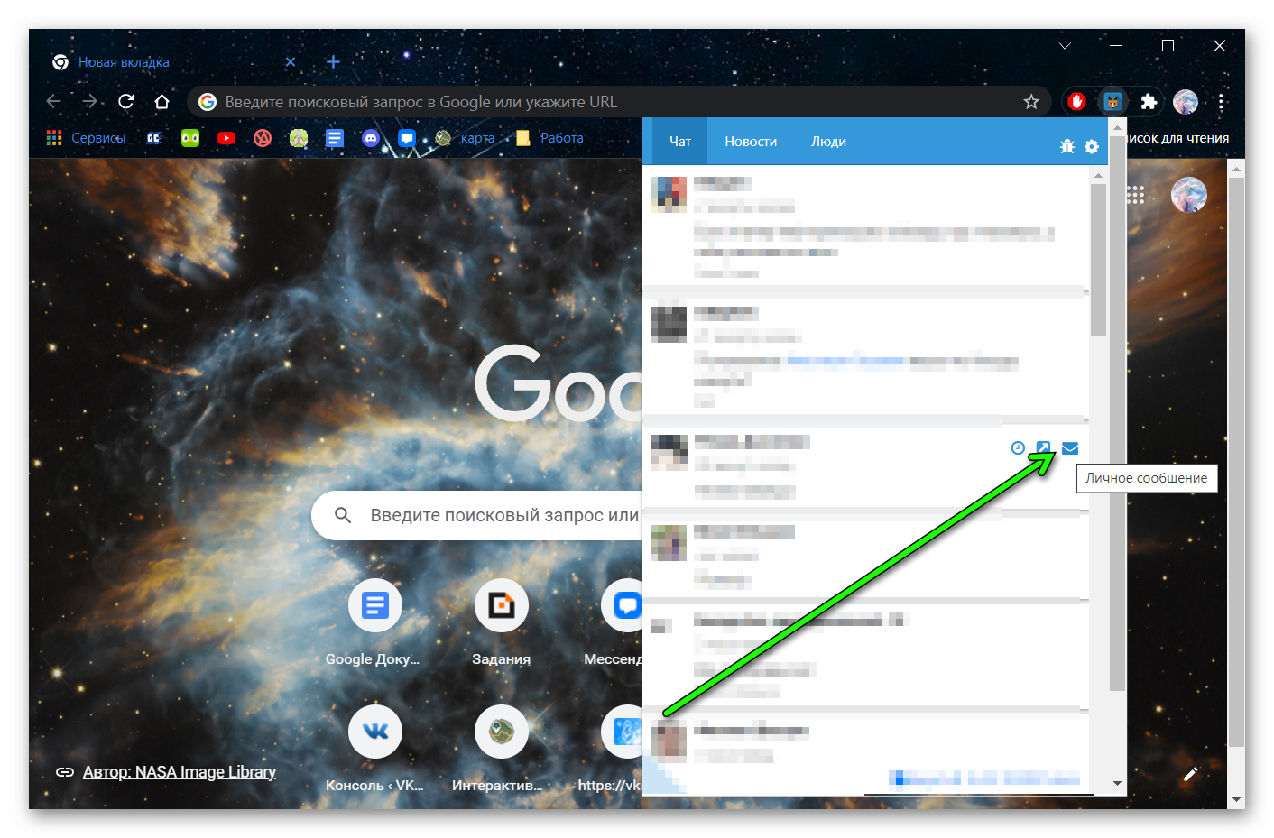Open the YouTube bookmark

point(226,138)
